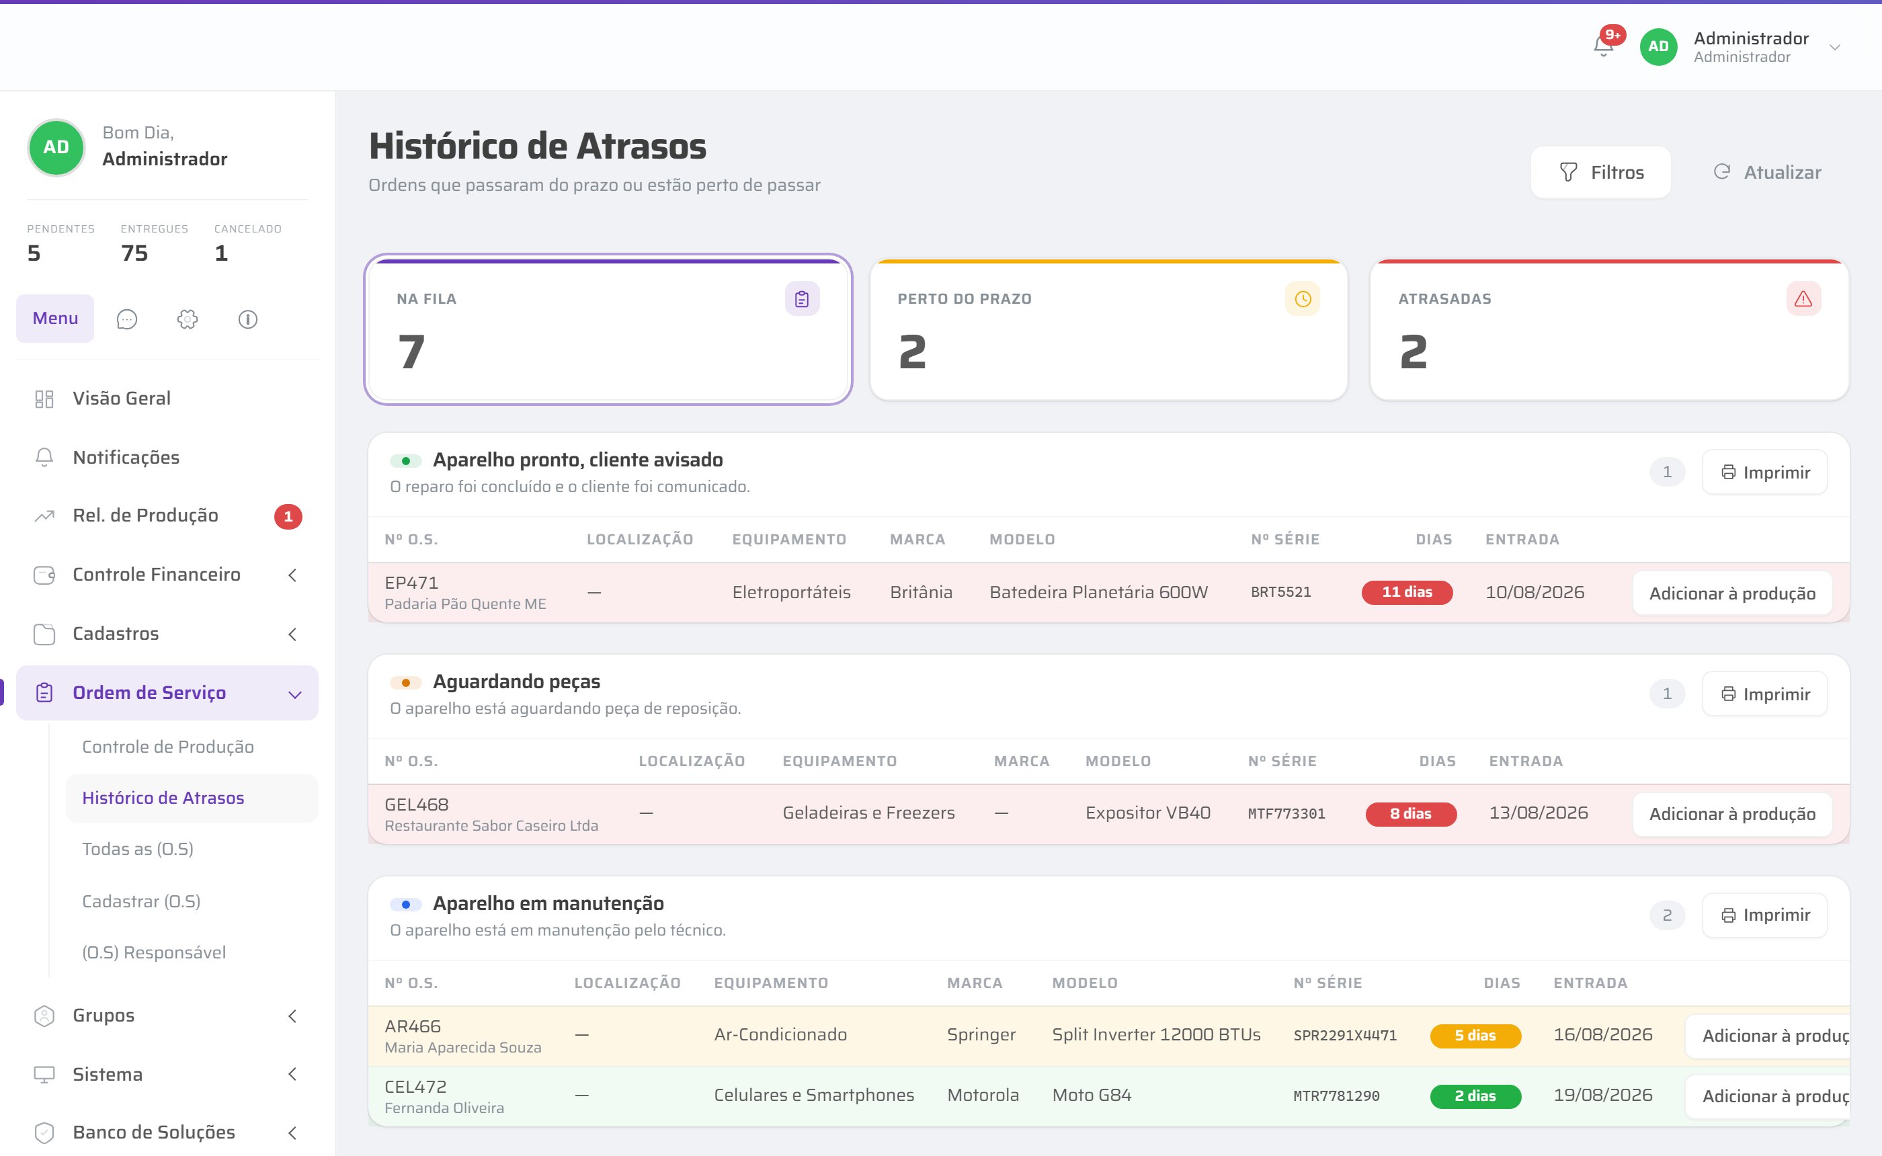
Task: Go to Notificações in the sidebar
Action: [126, 457]
